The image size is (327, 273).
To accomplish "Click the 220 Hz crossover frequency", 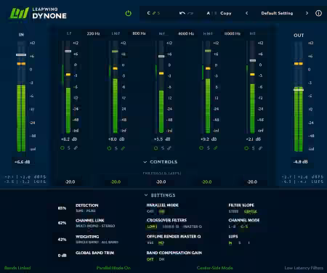I will coord(93,33).
